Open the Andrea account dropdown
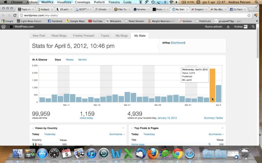 (239, 27)
